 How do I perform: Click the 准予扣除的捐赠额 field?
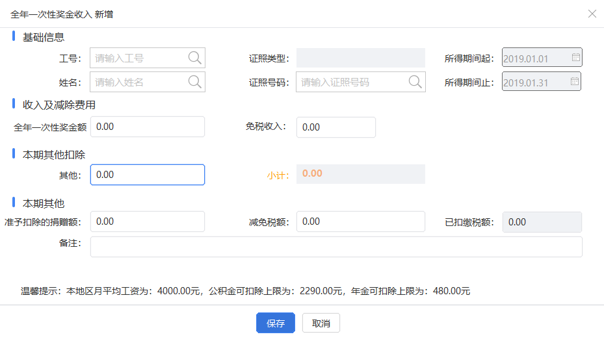click(148, 221)
